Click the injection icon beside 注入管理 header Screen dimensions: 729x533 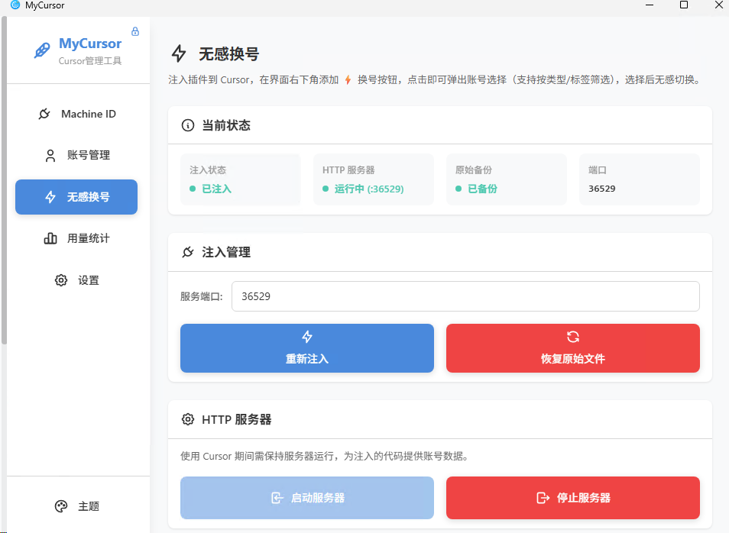(x=188, y=252)
